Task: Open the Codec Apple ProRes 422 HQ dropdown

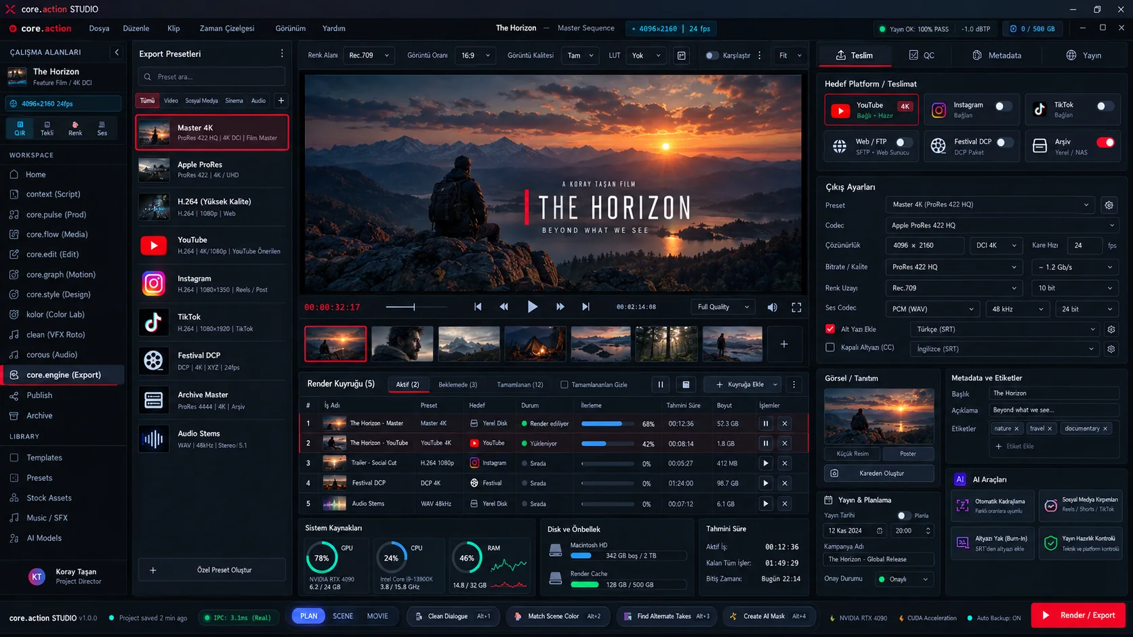Action: (x=1001, y=225)
